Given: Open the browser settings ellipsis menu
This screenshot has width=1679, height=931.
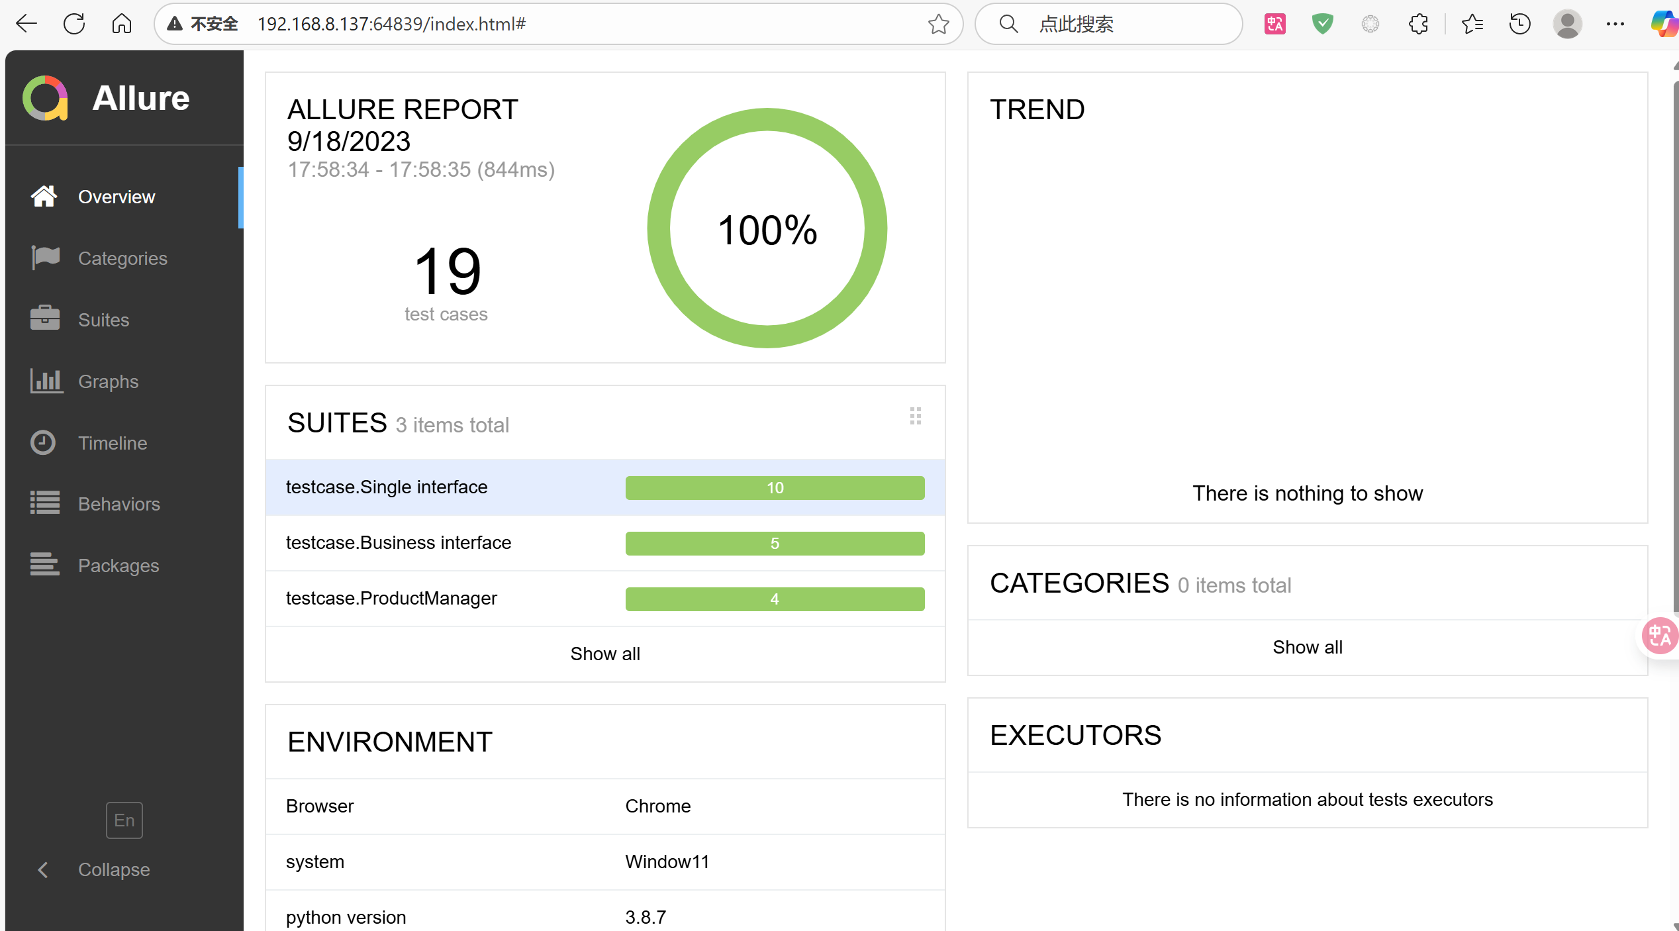Looking at the screenshot, I should click(1615, 24).
